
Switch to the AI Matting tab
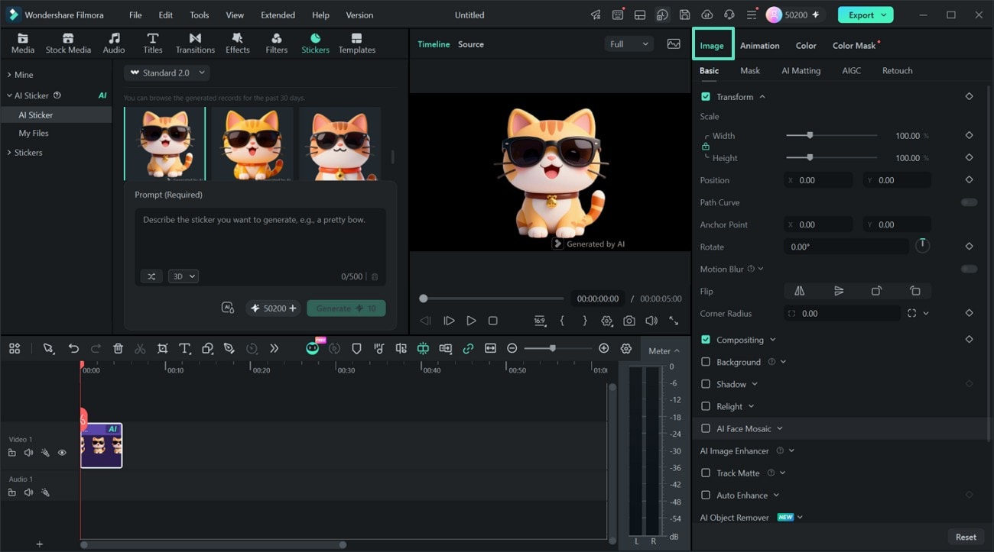(801, 70)
